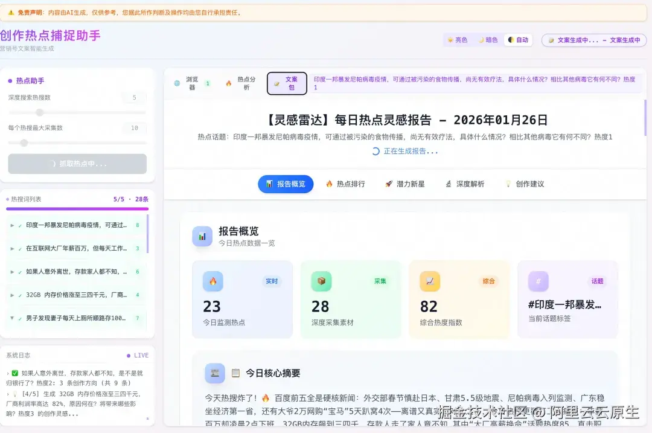Click the 创作热点捕捉助手 app title

(50, 36)
